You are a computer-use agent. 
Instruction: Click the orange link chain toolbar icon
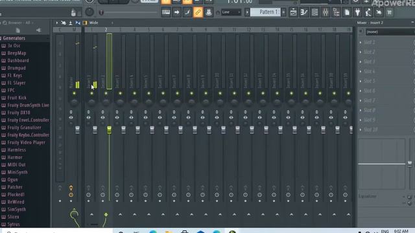(198, 12)
